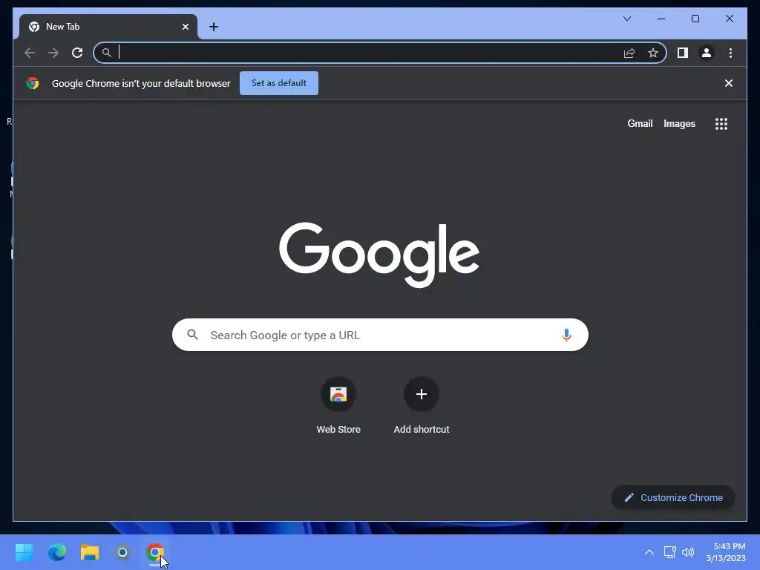Open the Google apps grid
The width and height of the screenshot is (760, 570).
(x=721, y=124)
